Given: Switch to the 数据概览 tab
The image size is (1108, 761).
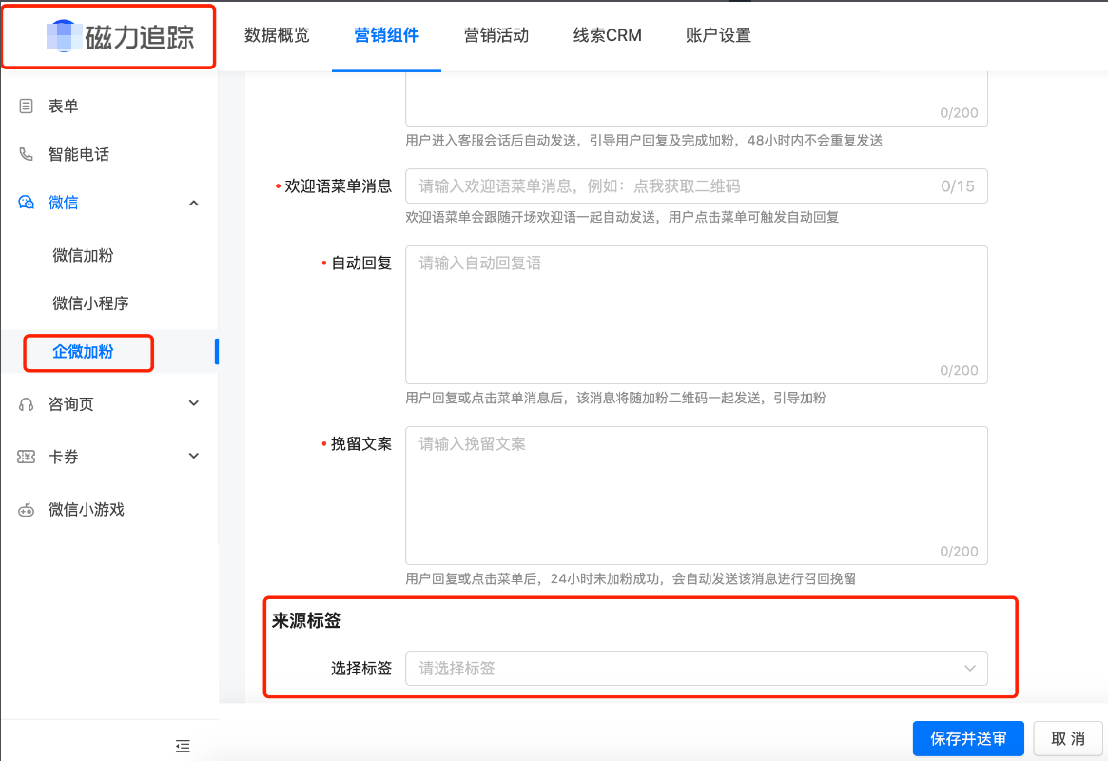Looking at the screenshot, I should [277, 34].
